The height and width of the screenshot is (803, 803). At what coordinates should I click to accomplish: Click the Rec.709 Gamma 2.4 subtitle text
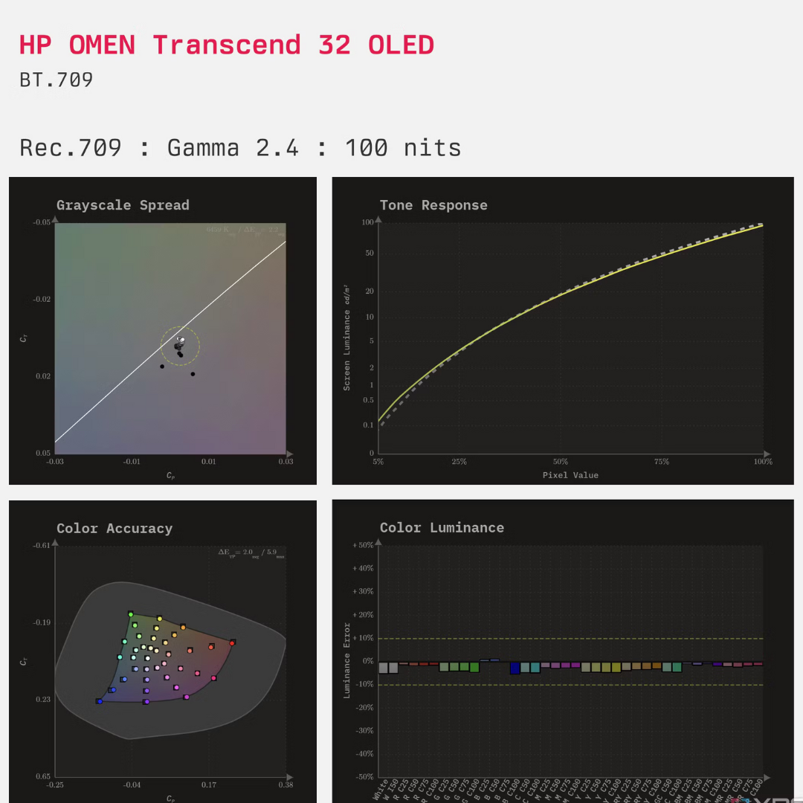pos(242,147)
